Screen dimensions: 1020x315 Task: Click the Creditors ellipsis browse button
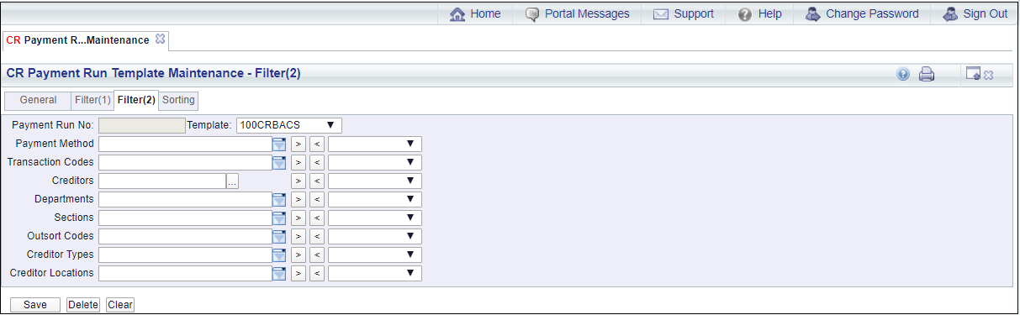pyautogui.click(x=234, y=181)
